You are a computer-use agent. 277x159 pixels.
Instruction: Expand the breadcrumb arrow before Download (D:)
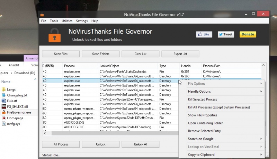(11, 73)
